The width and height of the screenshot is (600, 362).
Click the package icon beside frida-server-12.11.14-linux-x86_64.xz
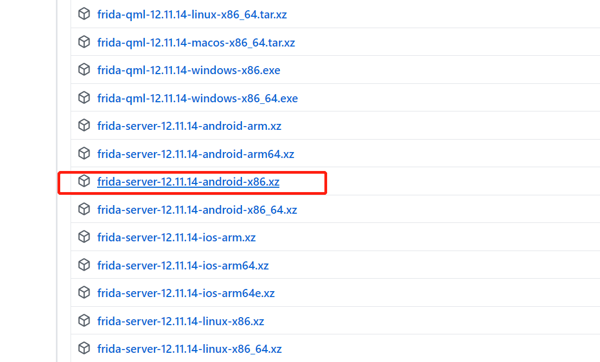[84, 348]
